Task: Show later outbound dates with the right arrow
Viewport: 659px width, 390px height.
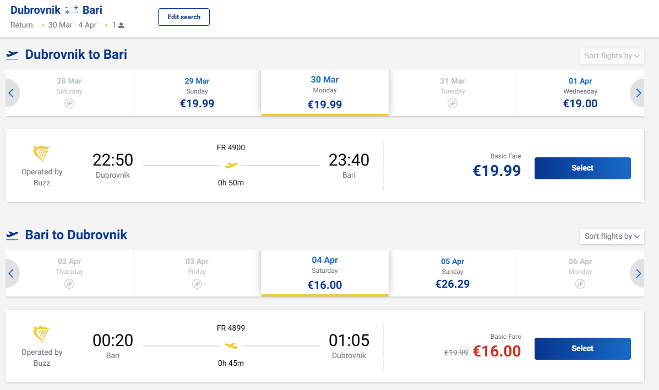Action: (x=638, y=93)
